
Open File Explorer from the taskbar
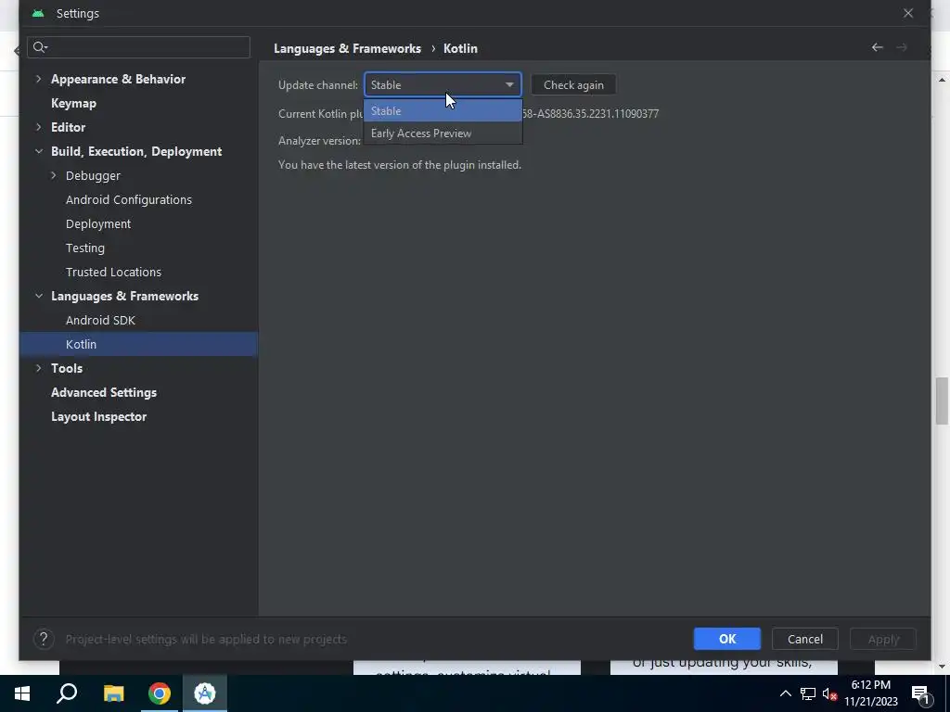(113, 693)
